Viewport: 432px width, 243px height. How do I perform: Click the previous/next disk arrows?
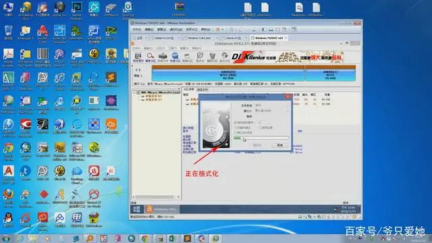(x=138, y=70)
